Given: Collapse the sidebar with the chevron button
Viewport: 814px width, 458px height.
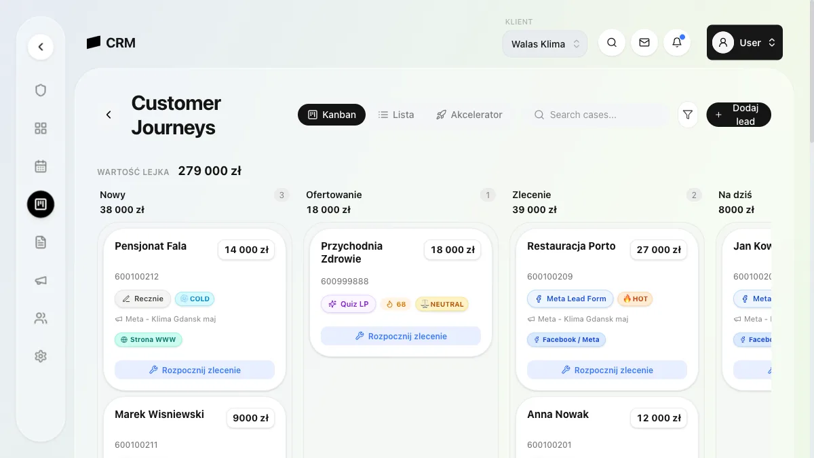Looking at the screenshot, I should click(x=41, y=47).
